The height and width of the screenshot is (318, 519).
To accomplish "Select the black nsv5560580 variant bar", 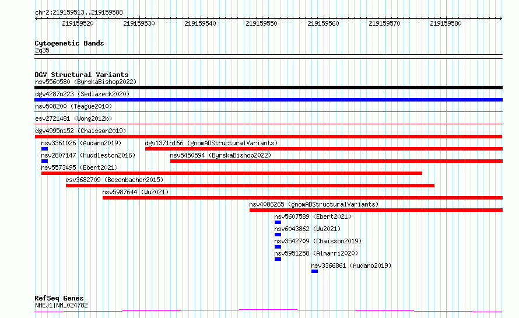I will pyautogui.click(x=268, y=88).
